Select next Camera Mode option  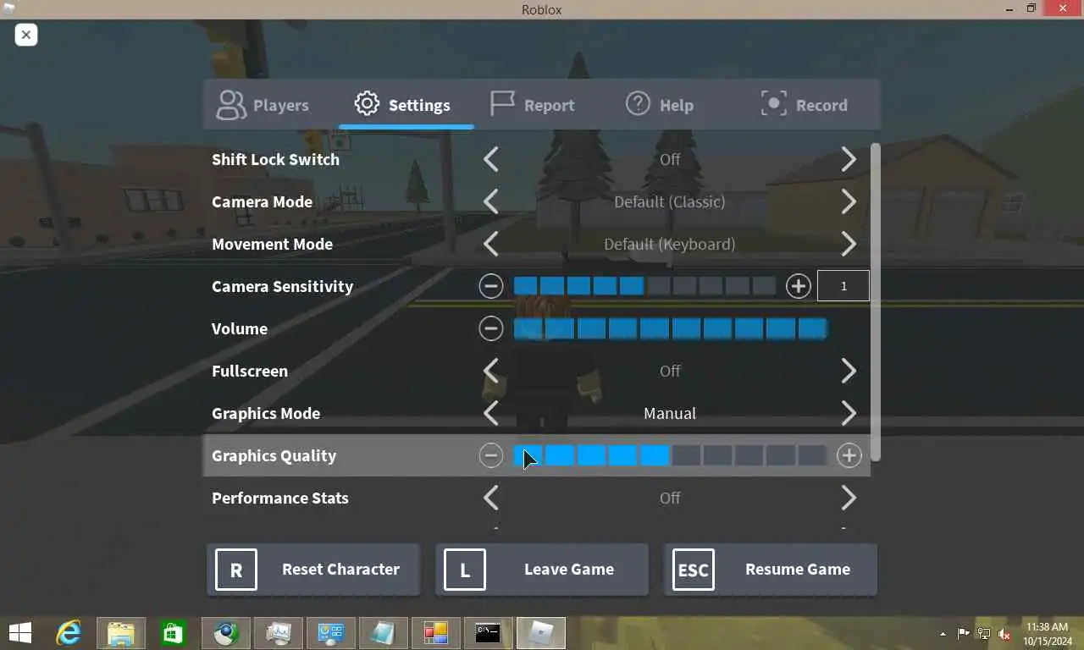coord(849,201)
